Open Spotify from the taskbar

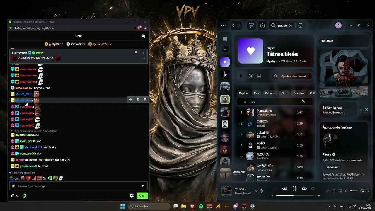point(201,206)
